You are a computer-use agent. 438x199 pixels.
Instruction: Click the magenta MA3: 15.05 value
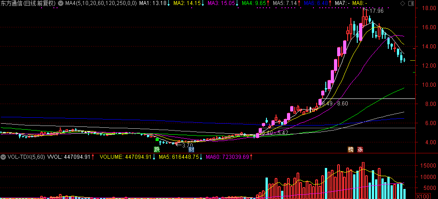[221, 3]
